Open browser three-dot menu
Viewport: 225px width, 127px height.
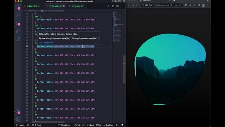click(x=208, y=5)
